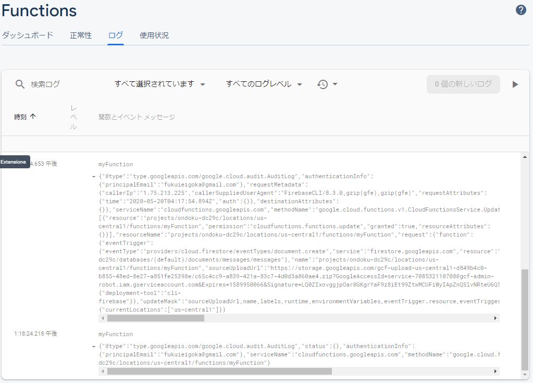Sort by the 時刻 column header
The image size is (533, 383).
[20, 117]
